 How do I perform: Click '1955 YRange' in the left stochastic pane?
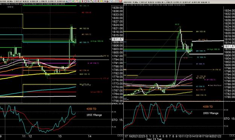point(94,115)
